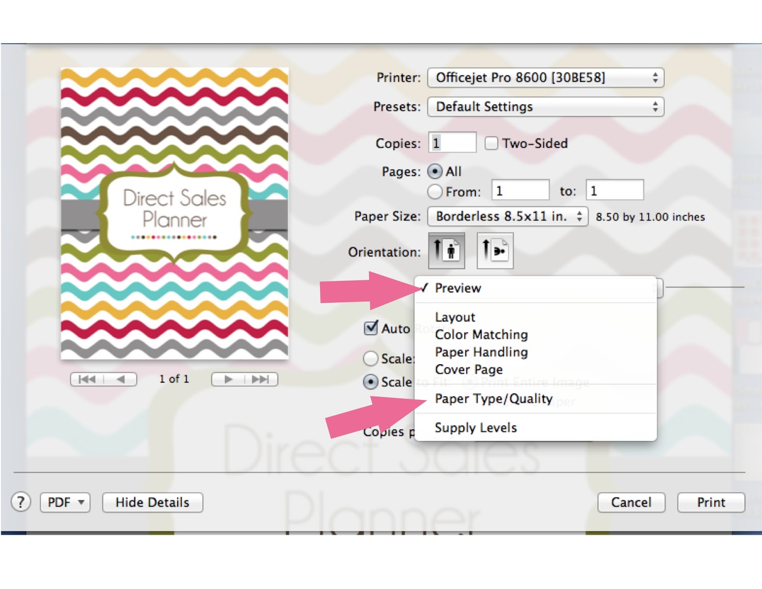
Task: Toggle the Auto Rotate checkbox
Action: (x=371, y=328)
